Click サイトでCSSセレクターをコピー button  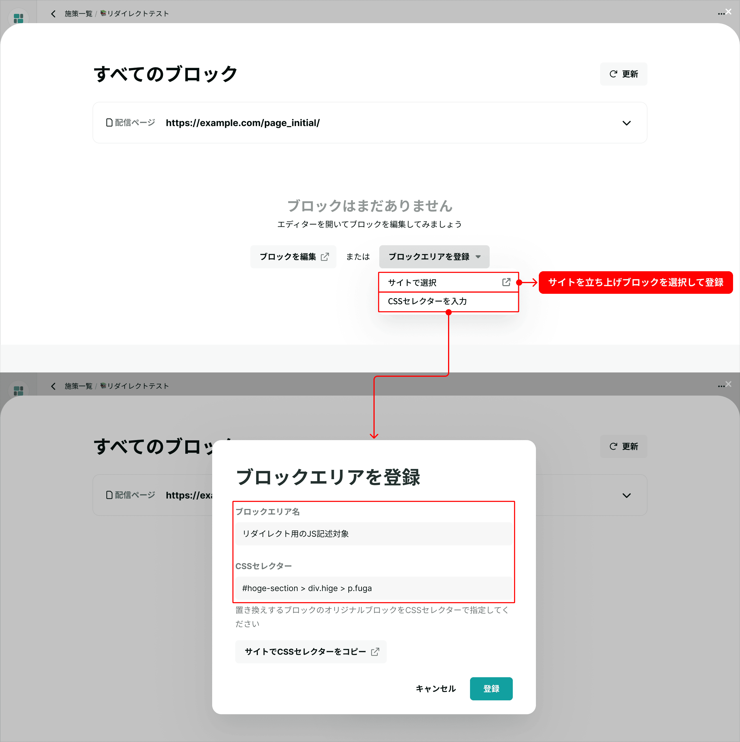click(311, 652)
